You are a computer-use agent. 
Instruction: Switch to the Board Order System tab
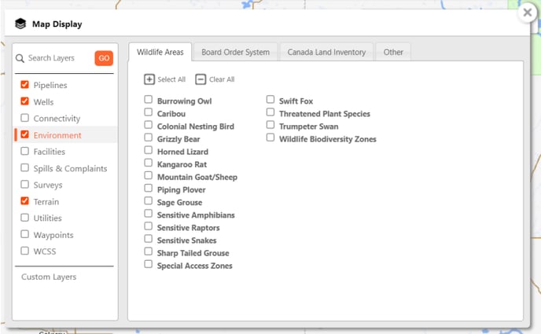click(235, 53)
